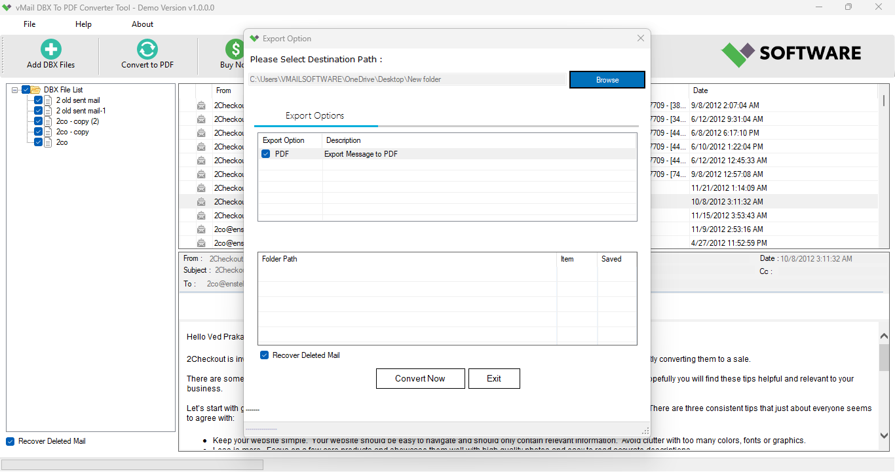The image size is (895, 472).
Task: Uncheck the 2co - copy (2) item
Action: pyautogui.click(x=37, y=121)
